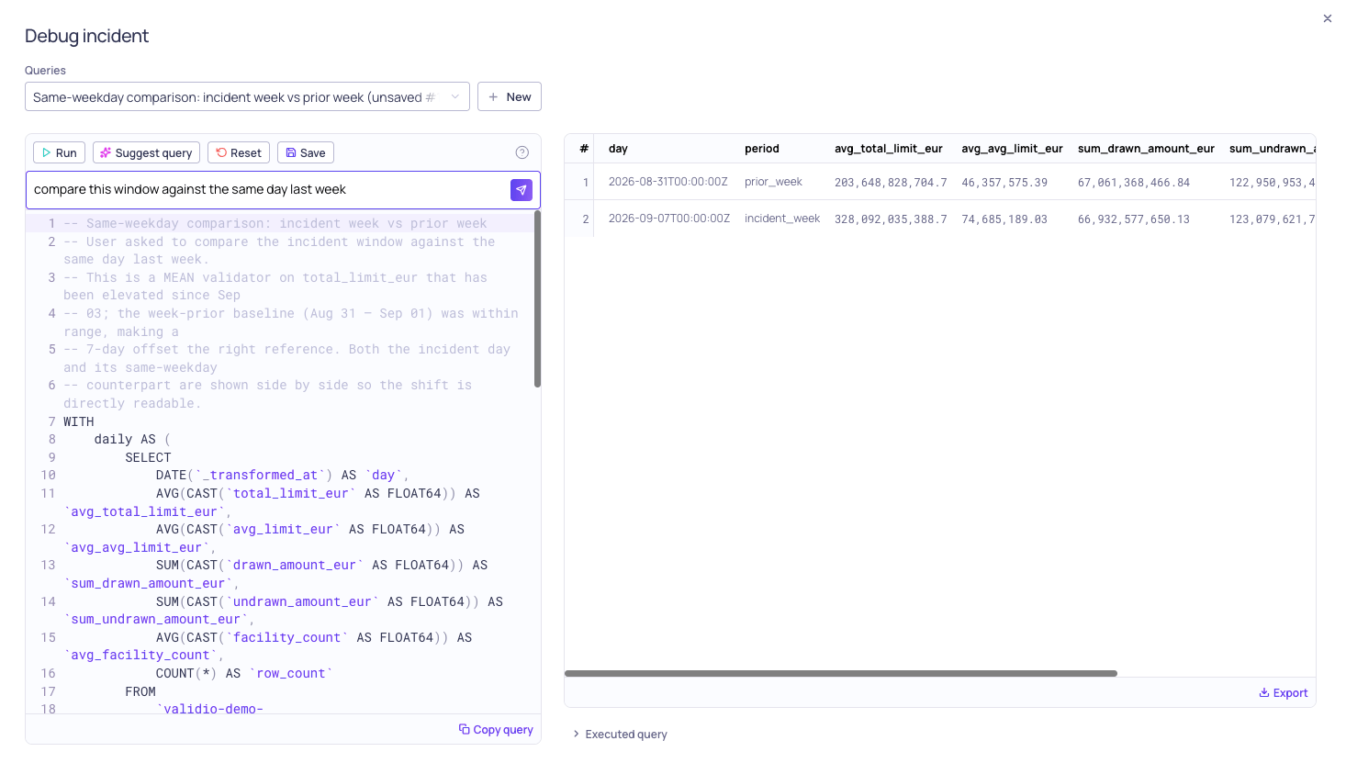Click the 'Queries' label
Image resolution: width=1346 pixels, height=763 pixels.
click(x=45, y=71)
